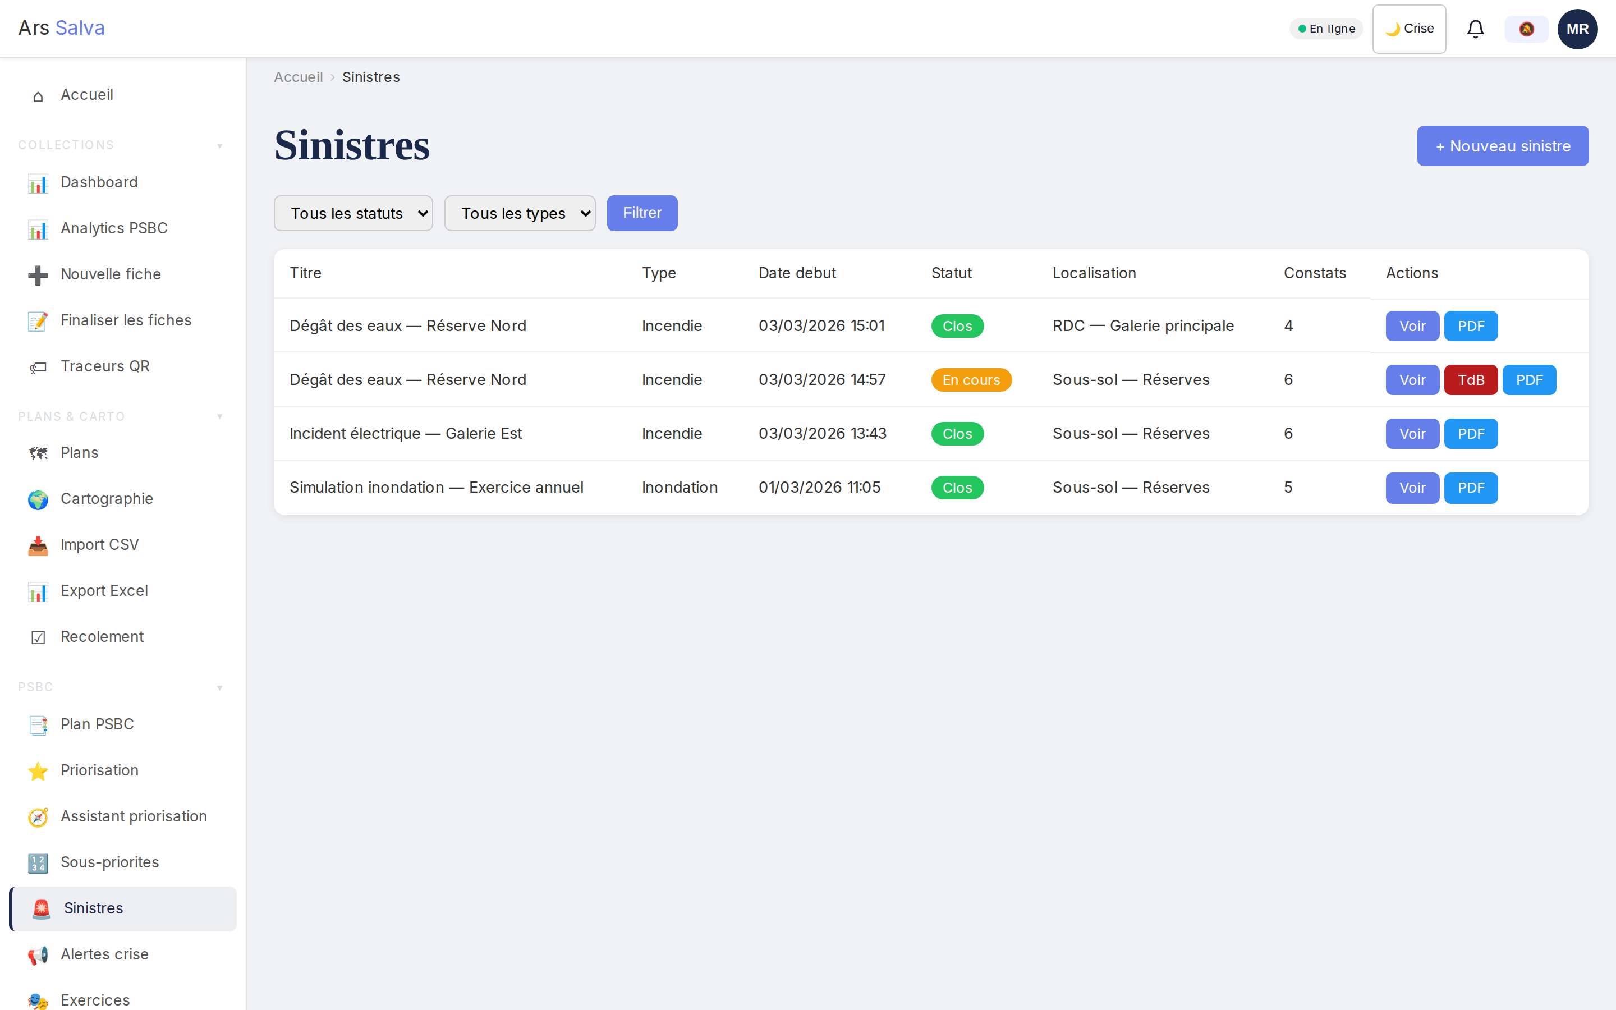The image size is (1616, 1010).
Task: Open the red TdB button for En cours sinistre
Action: point(1471,380)
